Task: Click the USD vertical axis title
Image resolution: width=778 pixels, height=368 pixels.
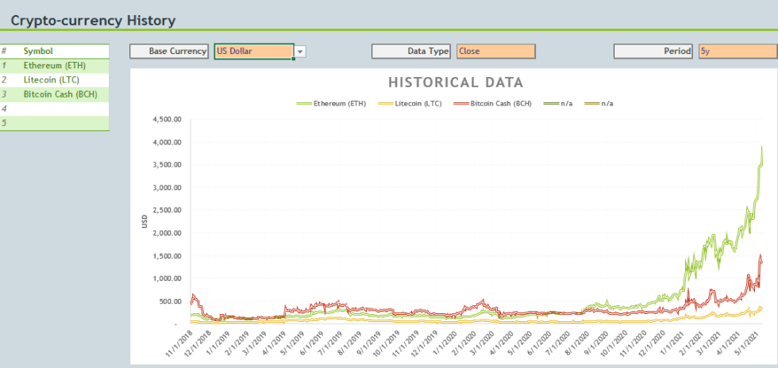Action: click(144, 221)
